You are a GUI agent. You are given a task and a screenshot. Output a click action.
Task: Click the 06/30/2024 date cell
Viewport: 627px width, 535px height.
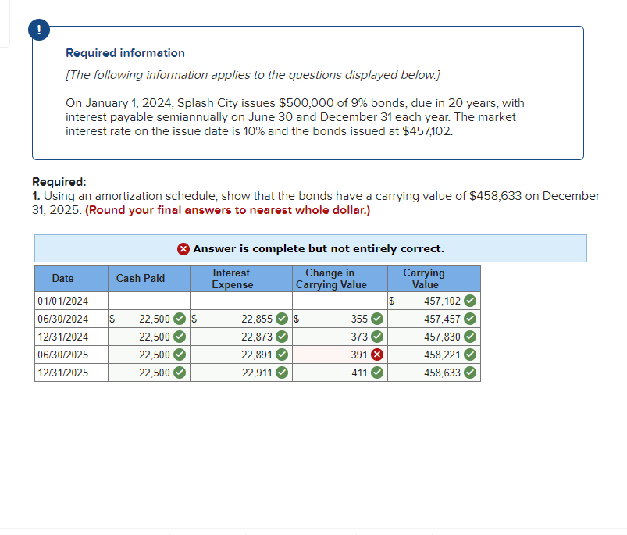pyautogui.click(x=71, y=319)
